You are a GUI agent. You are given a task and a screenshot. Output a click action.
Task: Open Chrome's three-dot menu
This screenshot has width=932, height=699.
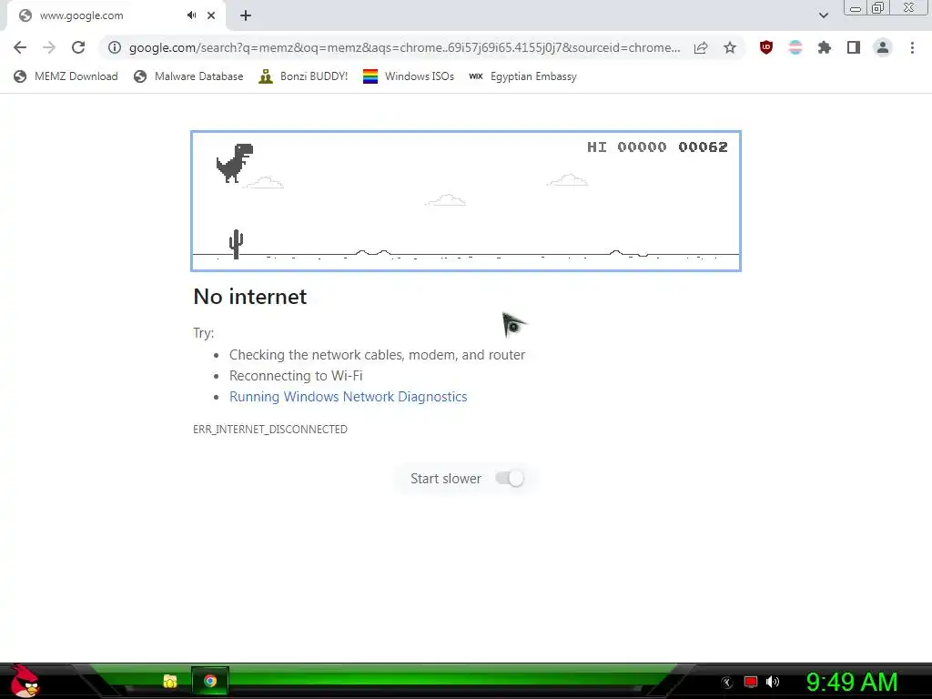click(912, 47)
